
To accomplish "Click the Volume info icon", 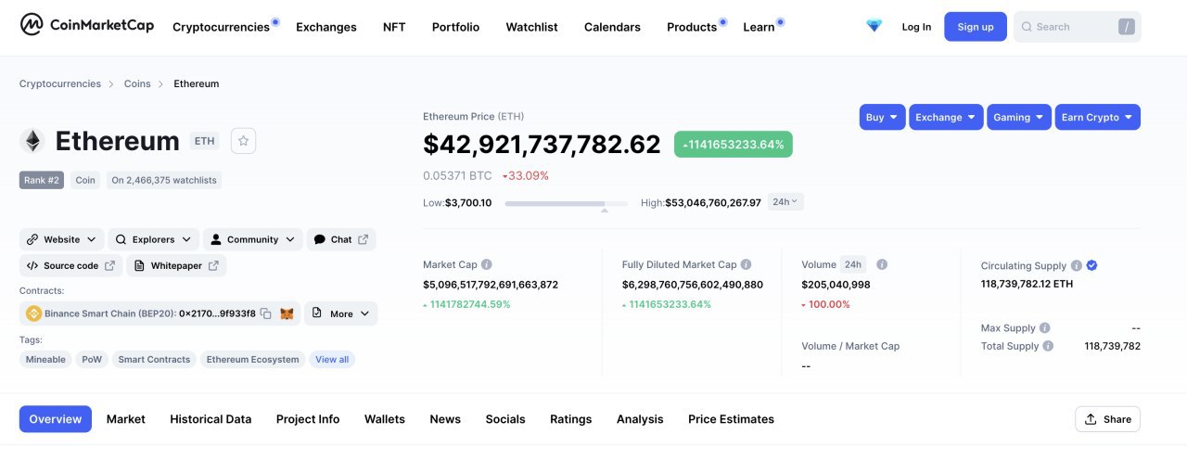I will [882, 264].
